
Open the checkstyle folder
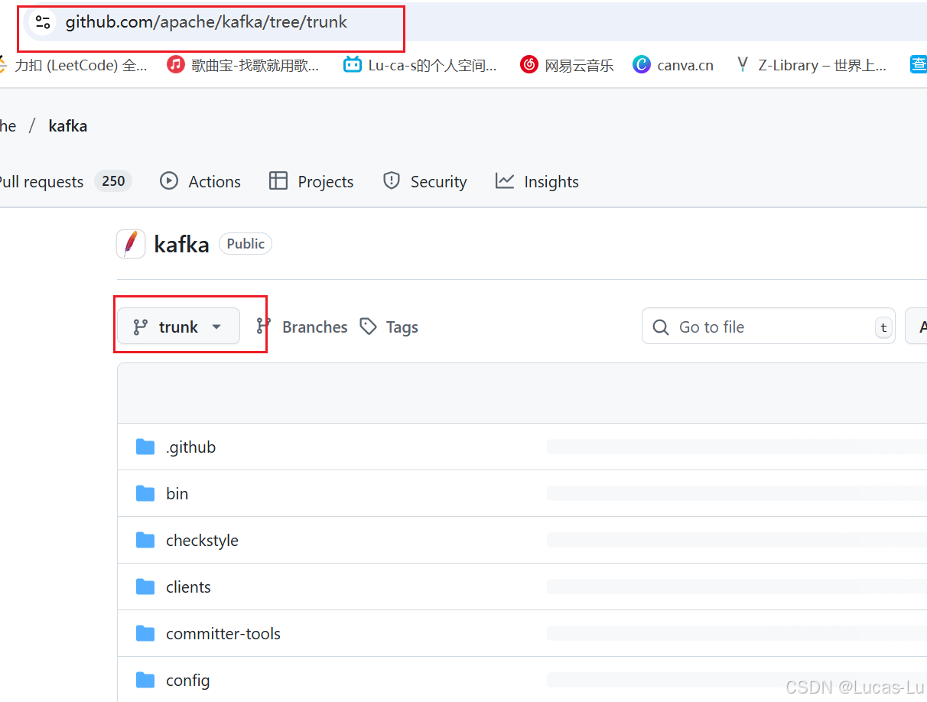point(203,541)
